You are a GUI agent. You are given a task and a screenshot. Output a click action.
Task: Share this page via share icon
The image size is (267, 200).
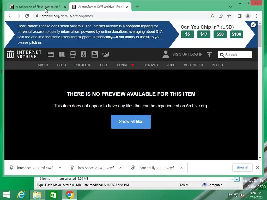coord(221,16)
